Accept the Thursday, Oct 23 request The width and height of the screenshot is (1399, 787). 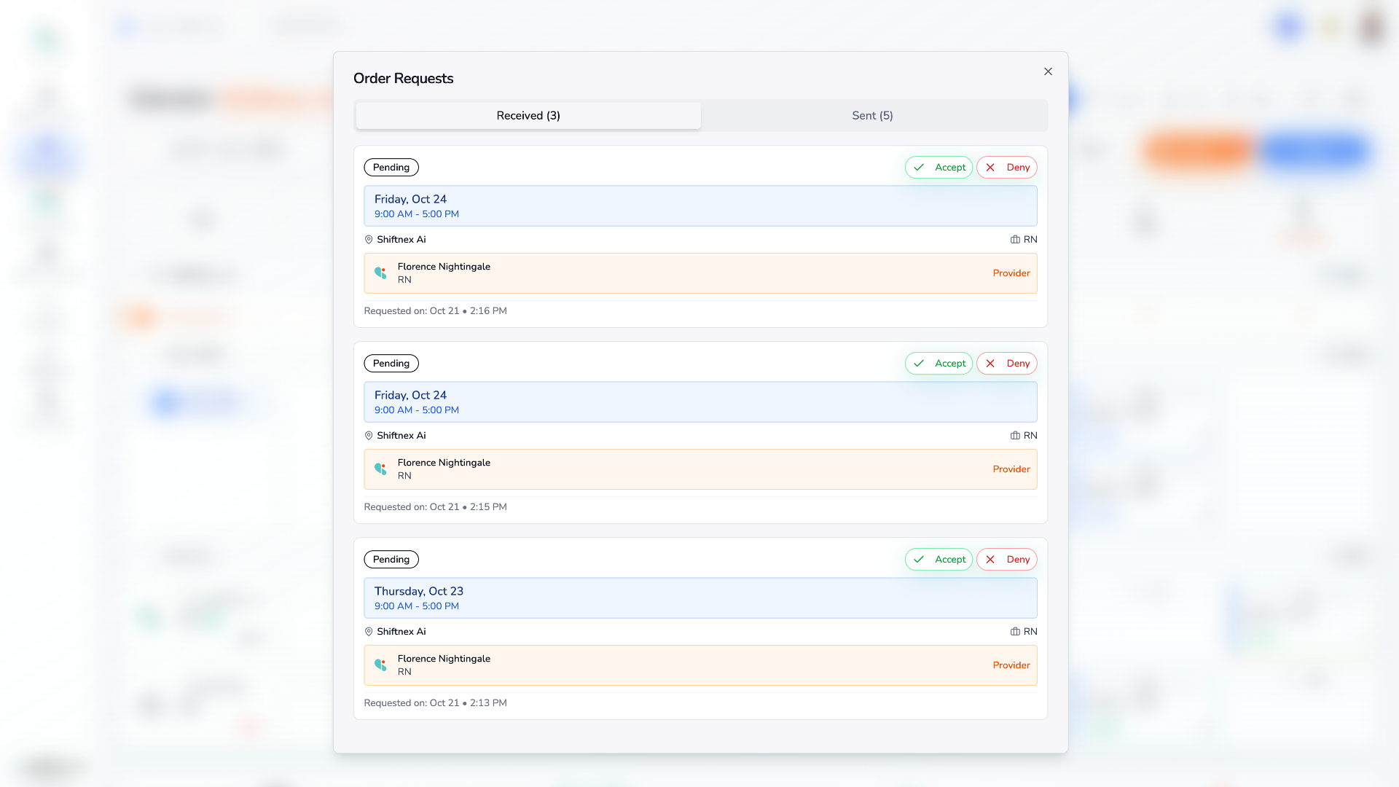point(938,560)
